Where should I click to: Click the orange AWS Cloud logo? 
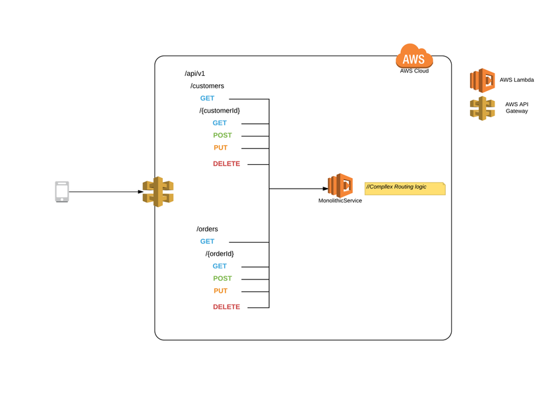click(414, 55)
